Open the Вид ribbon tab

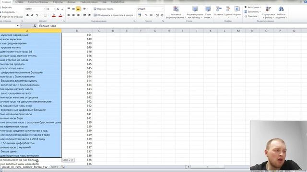pyautogui.click(x=105, y=2)
